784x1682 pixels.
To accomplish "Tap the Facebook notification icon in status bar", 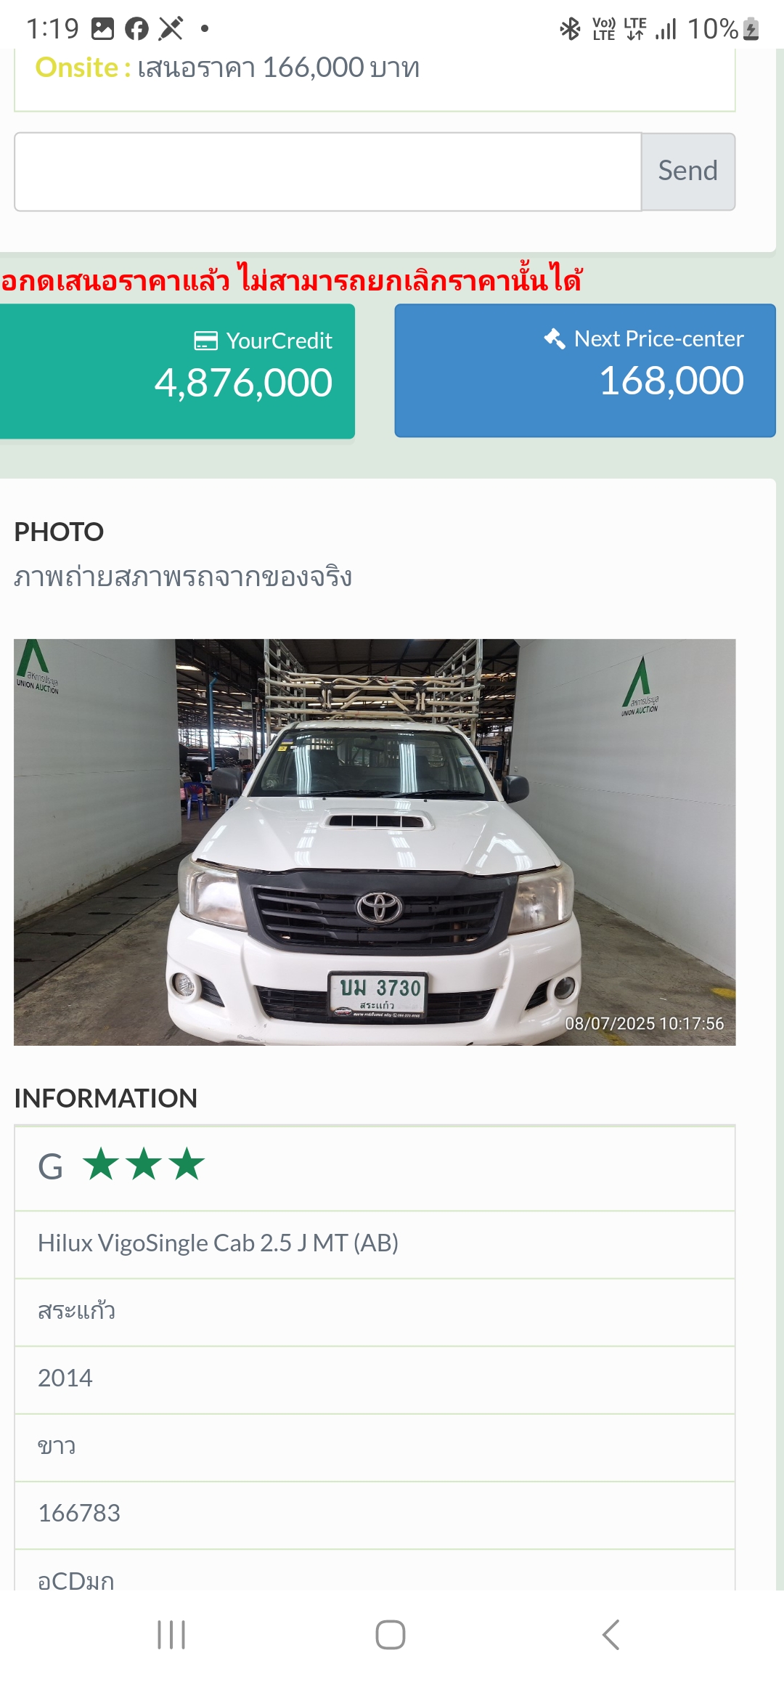I will pos(136,29).
